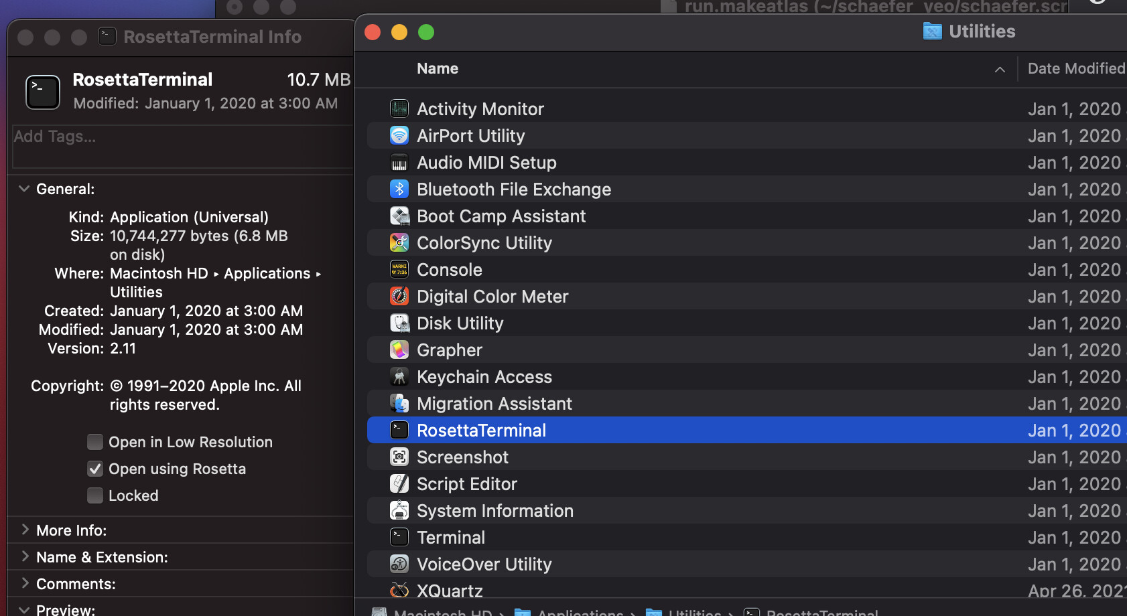The height and width of the screenshot is (616, 1127).
Task: Enable Open in Low Resolution checkbox
Action: point(95,442)
